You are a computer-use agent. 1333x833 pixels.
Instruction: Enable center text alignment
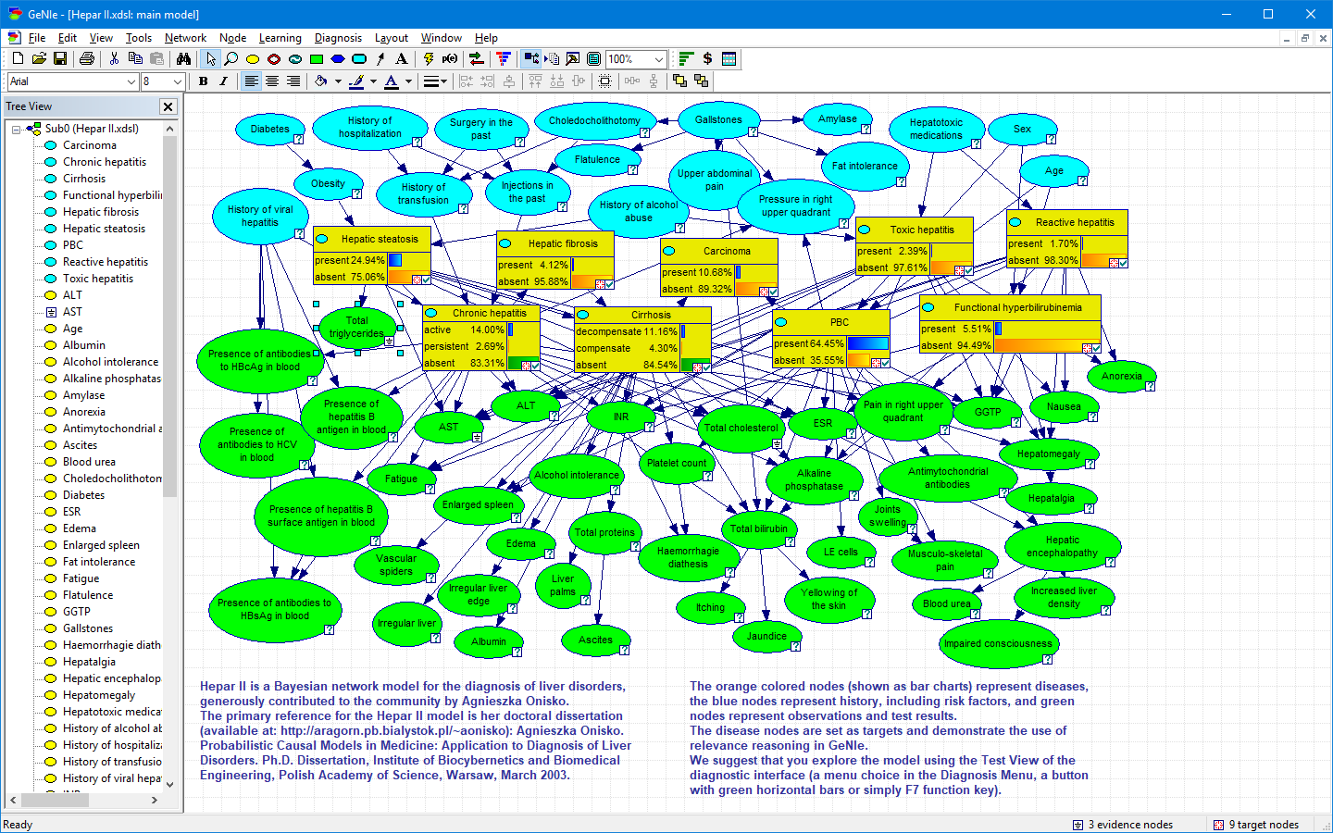271,81
